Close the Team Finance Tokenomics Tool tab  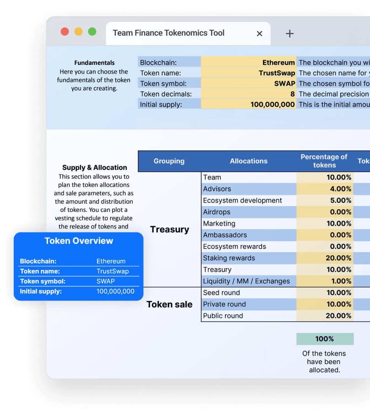(259, 33)
